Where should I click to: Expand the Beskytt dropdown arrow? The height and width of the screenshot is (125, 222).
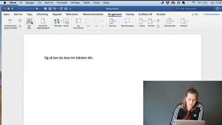[x=187, y=21]
